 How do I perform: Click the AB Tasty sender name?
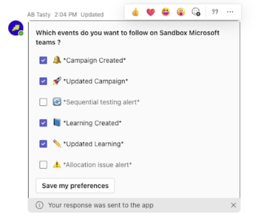click(39, 15)
